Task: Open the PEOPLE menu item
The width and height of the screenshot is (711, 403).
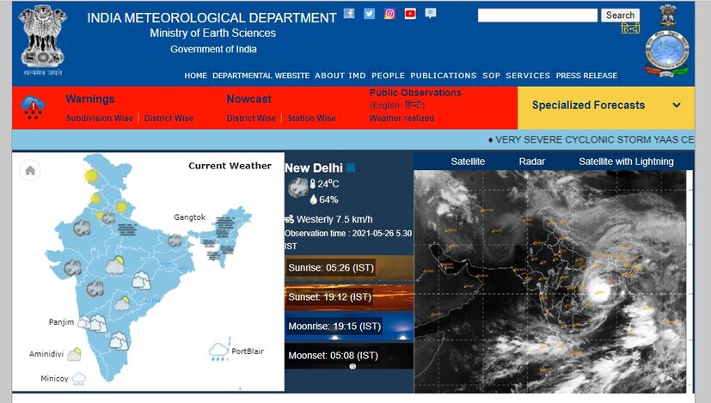Action: (388, 76)
